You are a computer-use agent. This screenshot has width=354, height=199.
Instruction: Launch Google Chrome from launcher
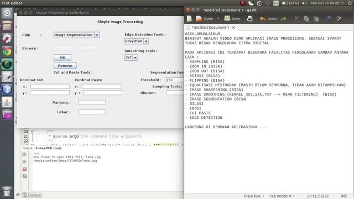click(x=7, y=51)
